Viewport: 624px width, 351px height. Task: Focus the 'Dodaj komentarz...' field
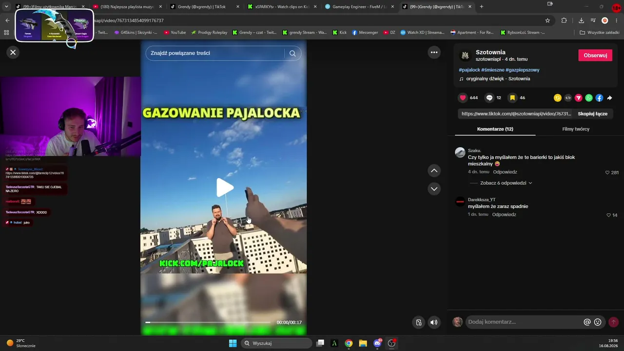pos(524,322)
